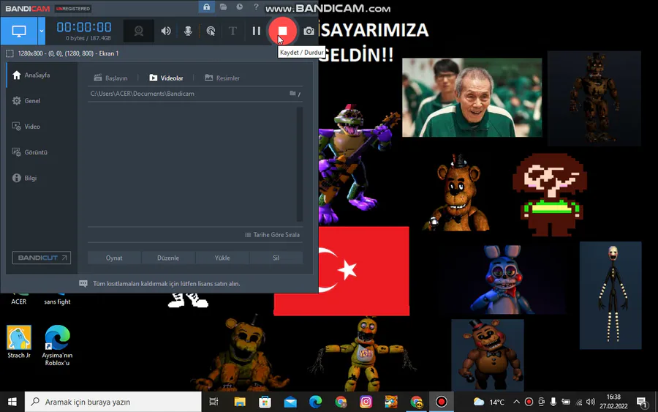Open the Bandicam taskbar icon
Image resolution: width=658 pixels, height=412 pixels.
[441, 402]
